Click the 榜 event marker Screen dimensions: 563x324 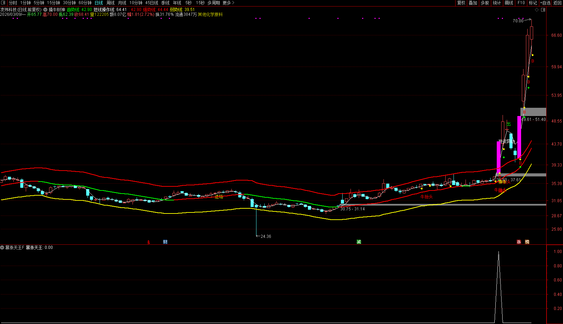[527, 242]
